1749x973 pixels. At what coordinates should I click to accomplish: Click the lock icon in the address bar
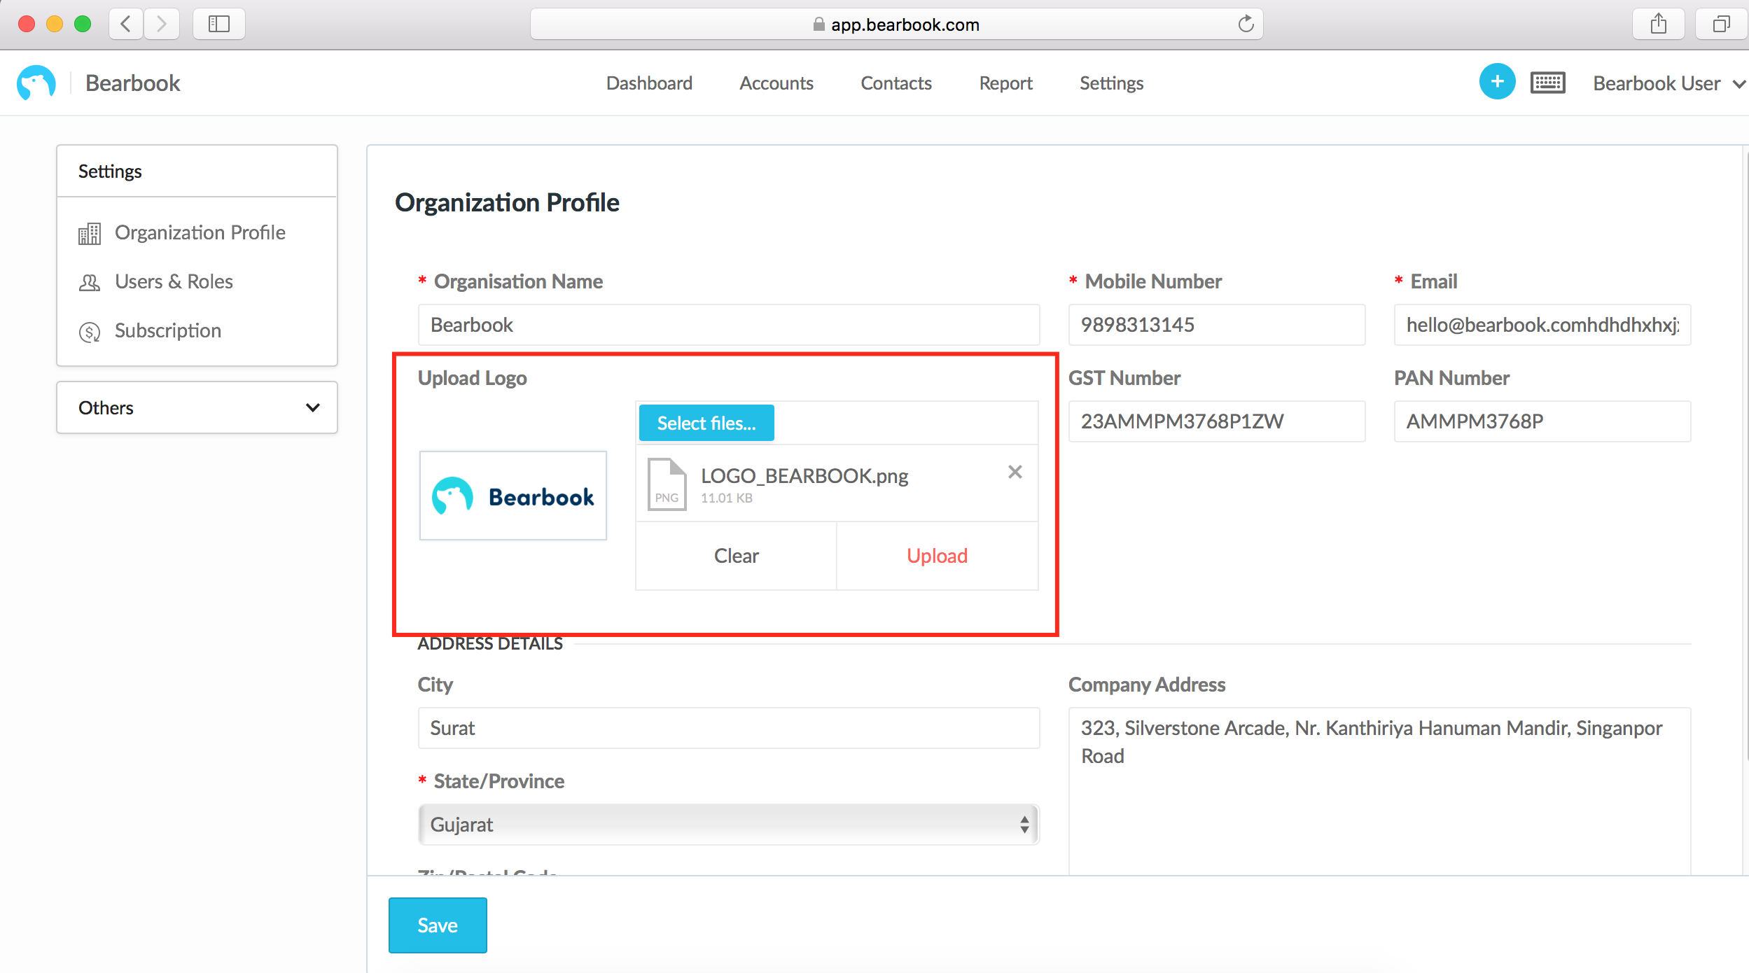point(818,24)
